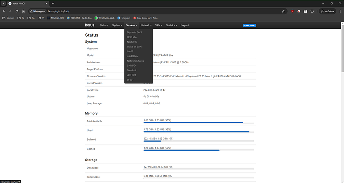The width and height of the screenshot is (344, 183).
Task: Click the Firmware Version row label
Action: (96, 76)
